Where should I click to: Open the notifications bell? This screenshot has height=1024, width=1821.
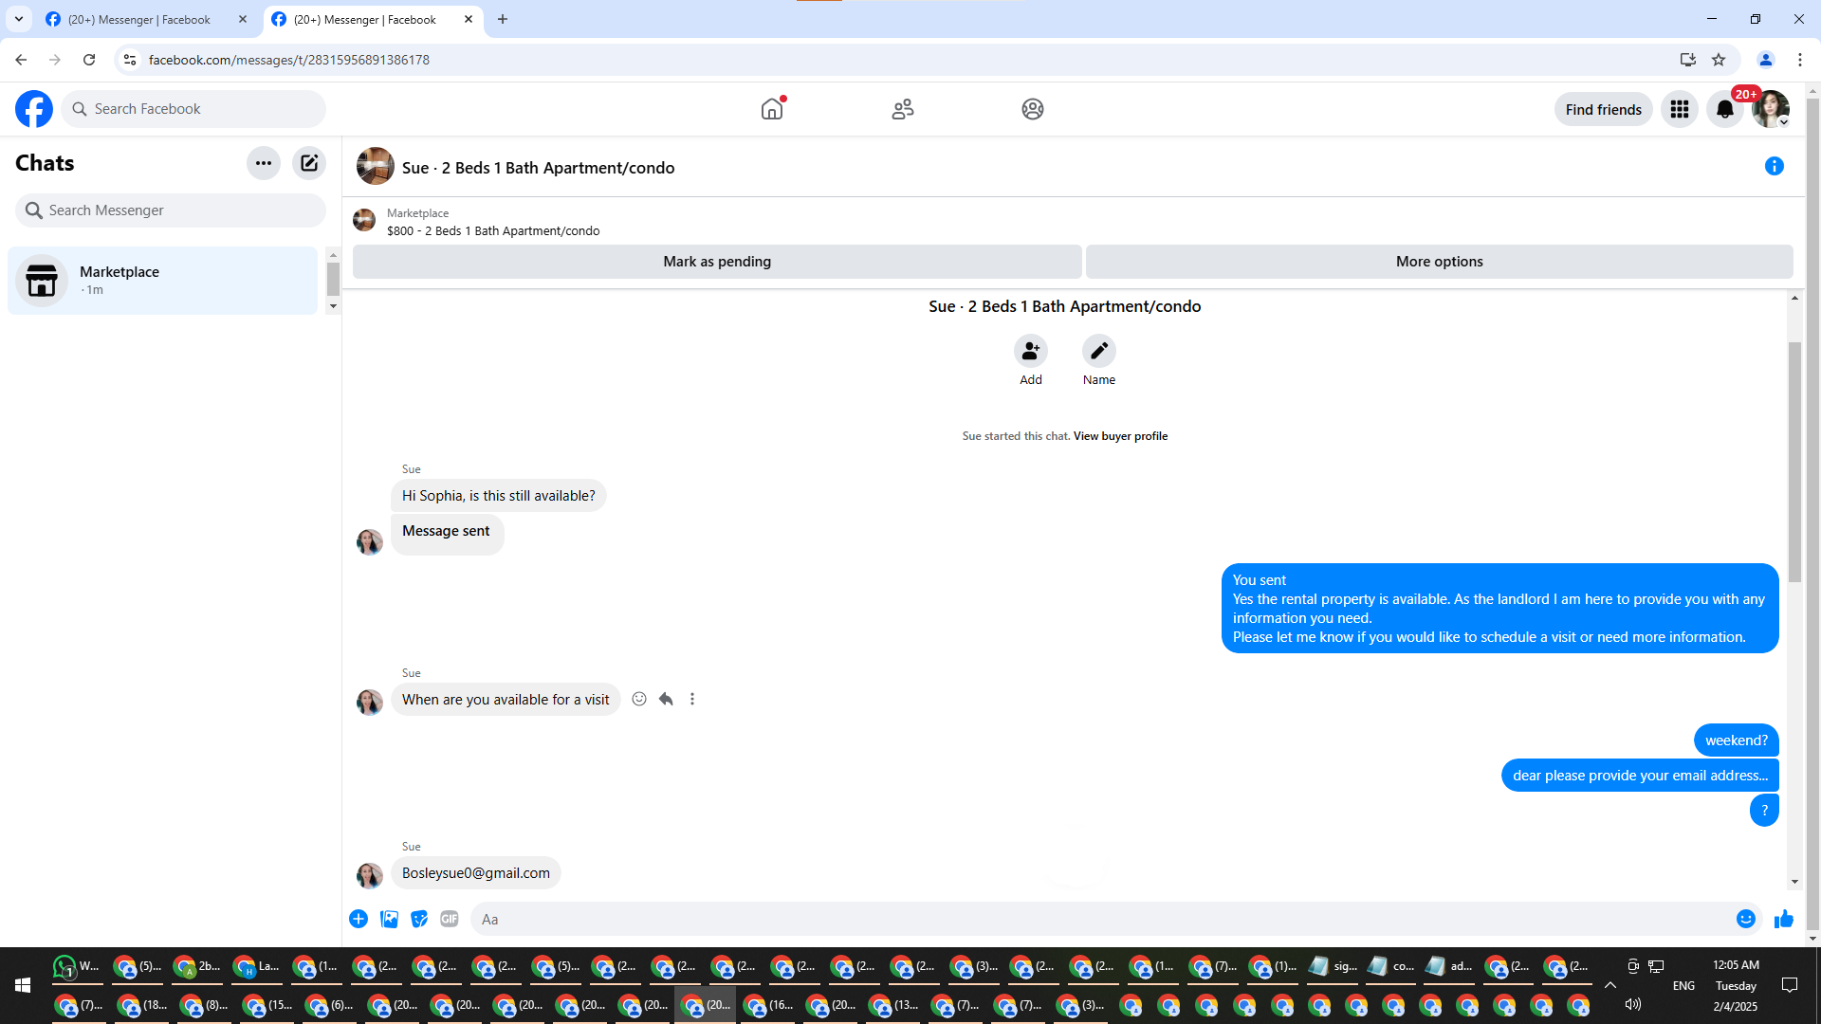coord(1725,109)
